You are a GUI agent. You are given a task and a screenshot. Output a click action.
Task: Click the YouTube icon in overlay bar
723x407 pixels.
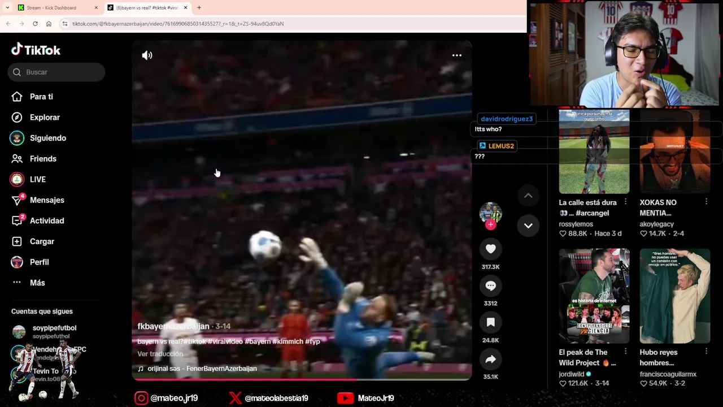click(345, 398)
